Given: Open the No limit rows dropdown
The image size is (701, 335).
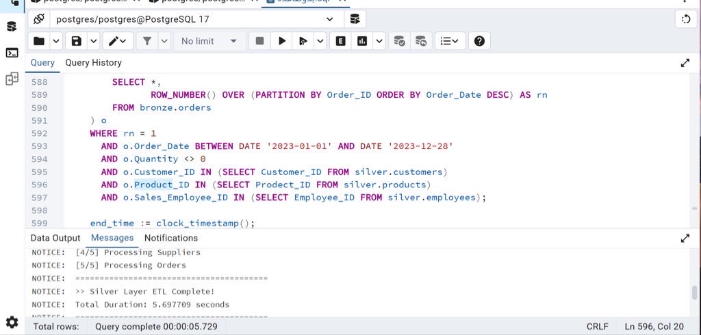Looking at the screenshot, I should point(209,41).
